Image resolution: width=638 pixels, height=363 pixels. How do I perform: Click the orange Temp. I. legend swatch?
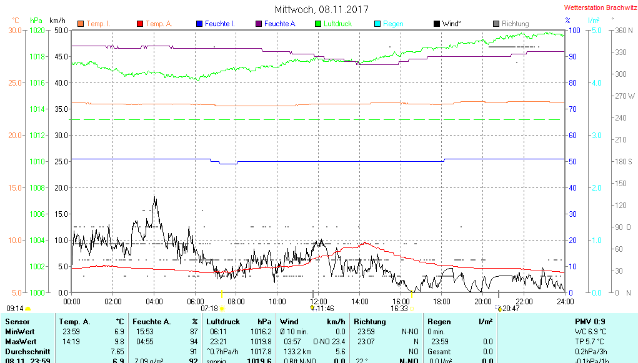[81, 24]
